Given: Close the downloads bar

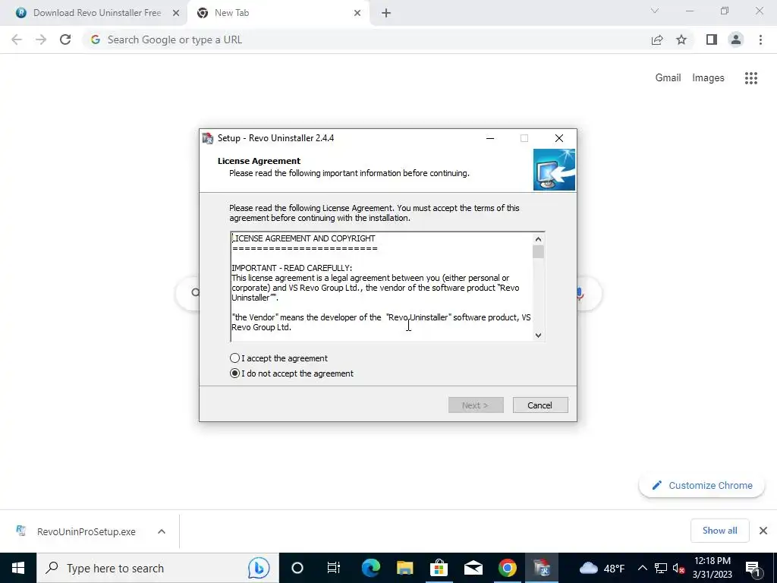Looking at the screenshot, I should click(x=763, y=531).
